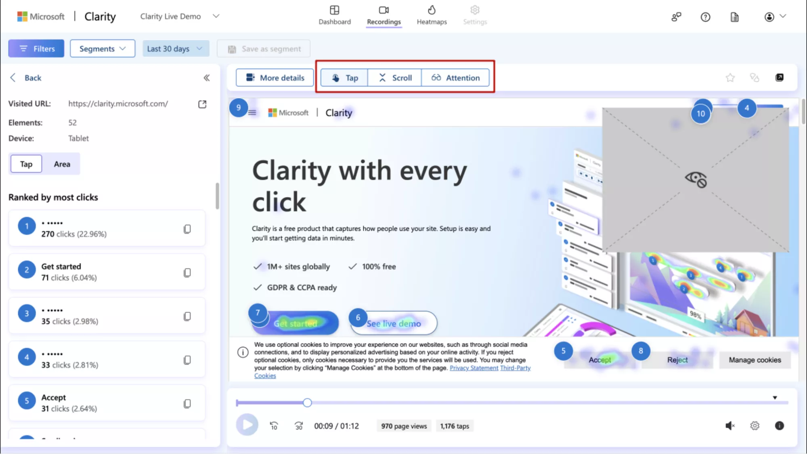Image resolution: width=807 pixels, height=454 pixels.
Task: Open help question mark icon
Action: [705, 17]
